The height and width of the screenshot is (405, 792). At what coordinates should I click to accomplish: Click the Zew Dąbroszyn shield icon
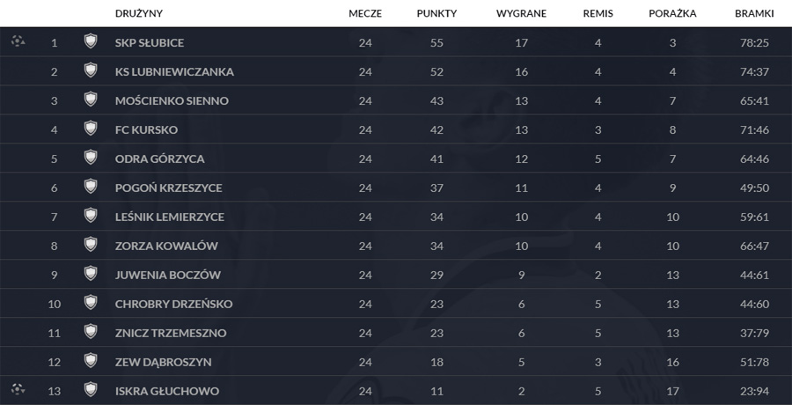pyautogui.click(x=90, y=360)
